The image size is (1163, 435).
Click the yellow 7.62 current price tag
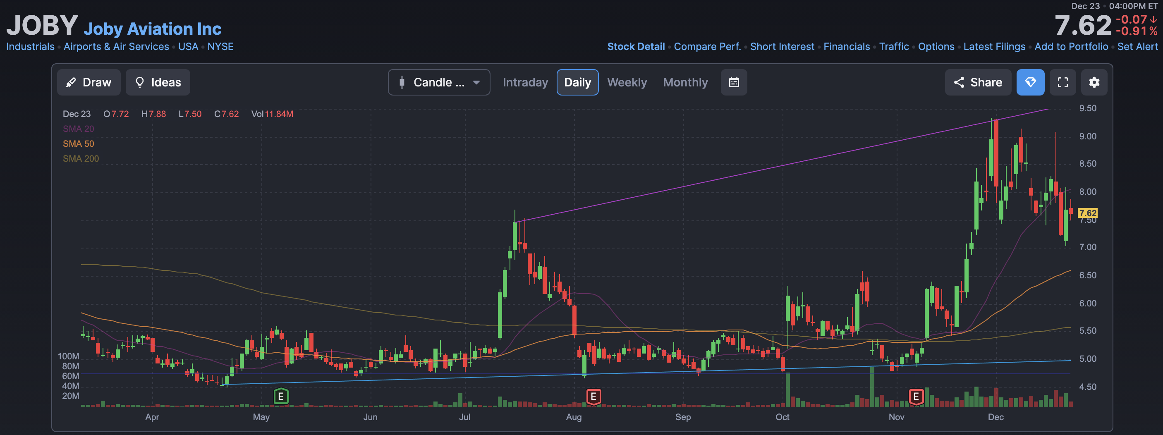click(1087, 213)
